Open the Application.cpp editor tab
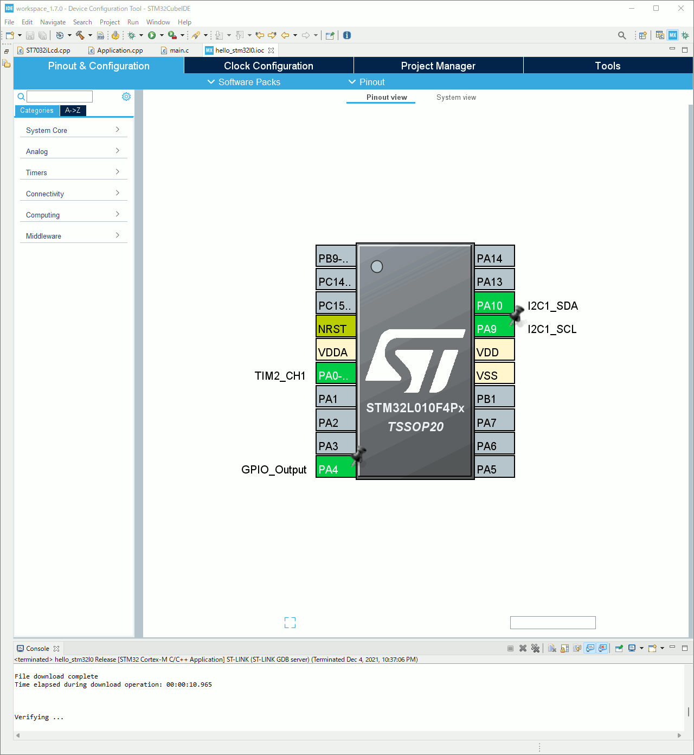Viewport: 694px width, 755px height. (115, 50)
